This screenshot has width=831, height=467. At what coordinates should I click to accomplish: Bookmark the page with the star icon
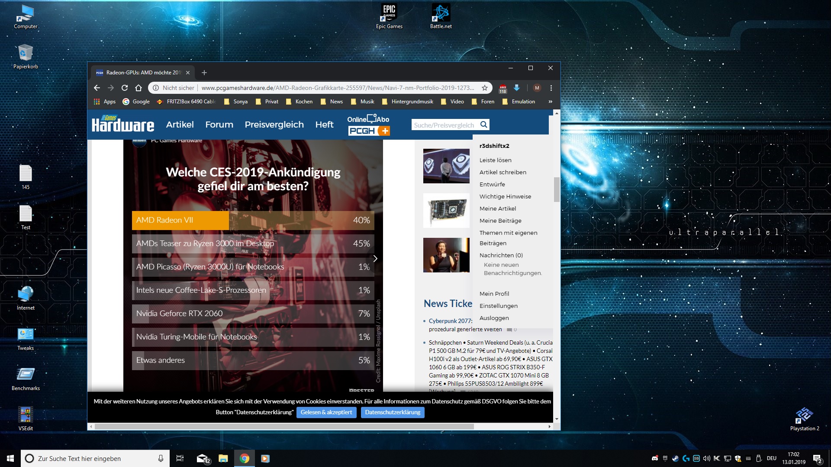485,88
